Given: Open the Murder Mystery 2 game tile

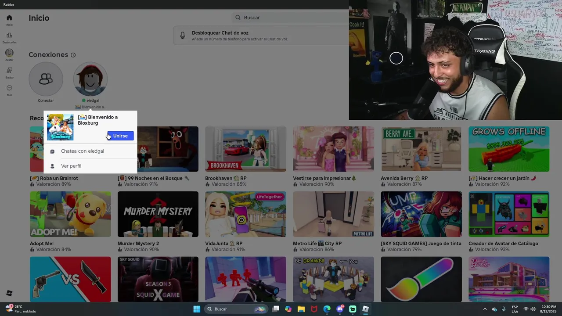Looking at the screenshot, I should point(158,214).
